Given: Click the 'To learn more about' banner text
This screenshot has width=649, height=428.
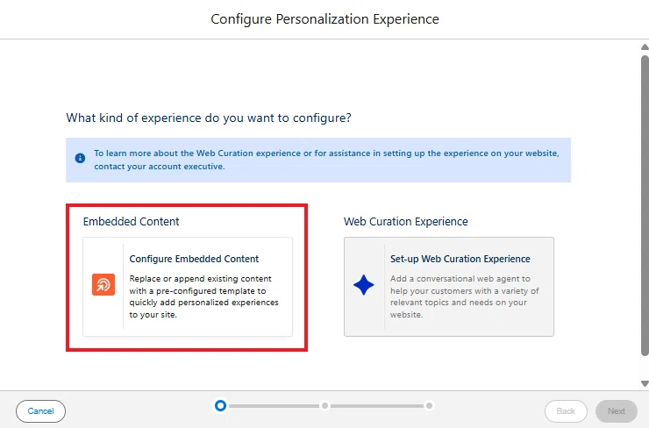Looking at the screenshot, I should [326, 160].
